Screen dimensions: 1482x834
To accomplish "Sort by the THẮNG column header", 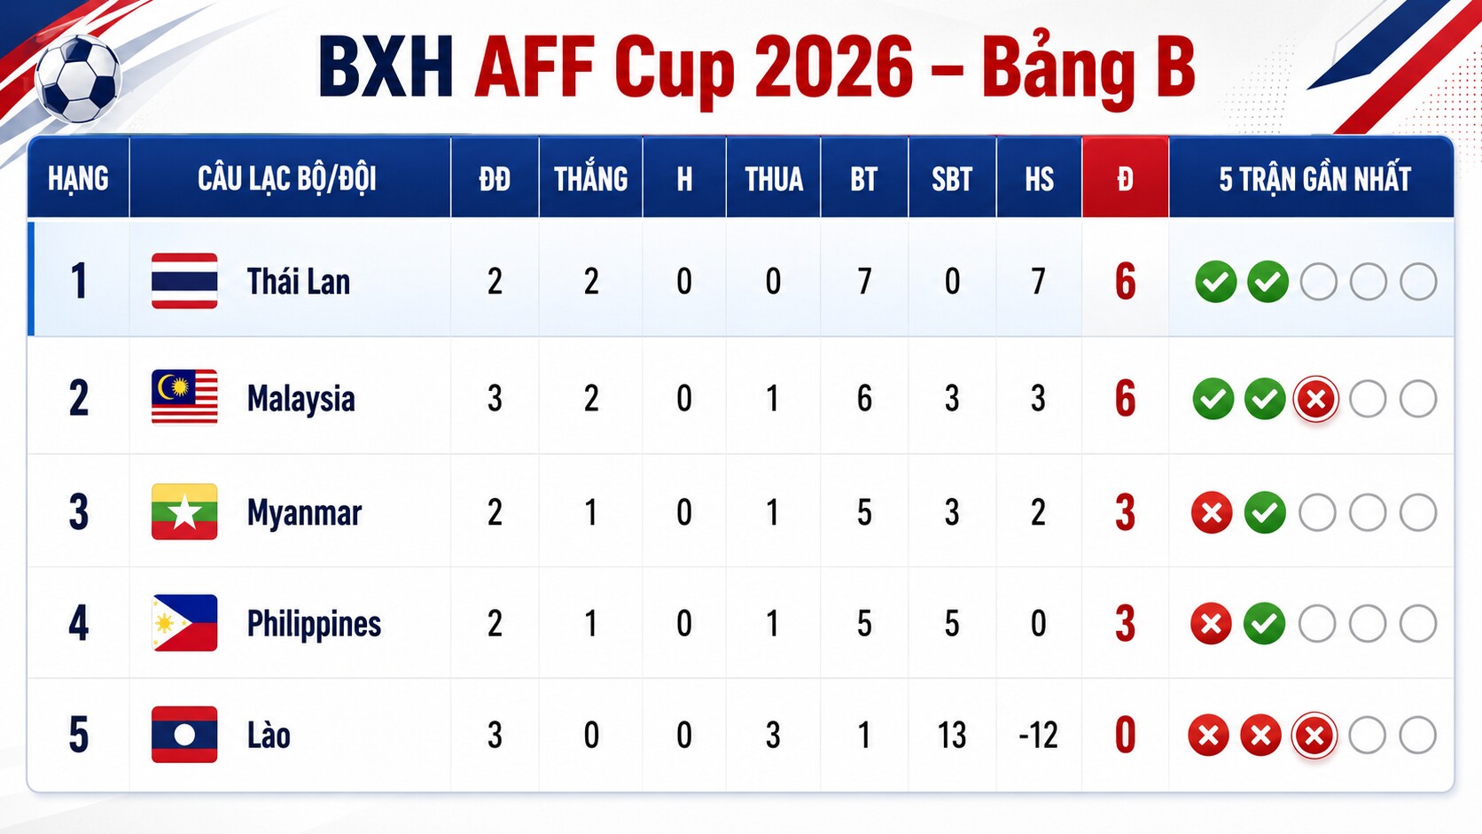I will 591,178.
